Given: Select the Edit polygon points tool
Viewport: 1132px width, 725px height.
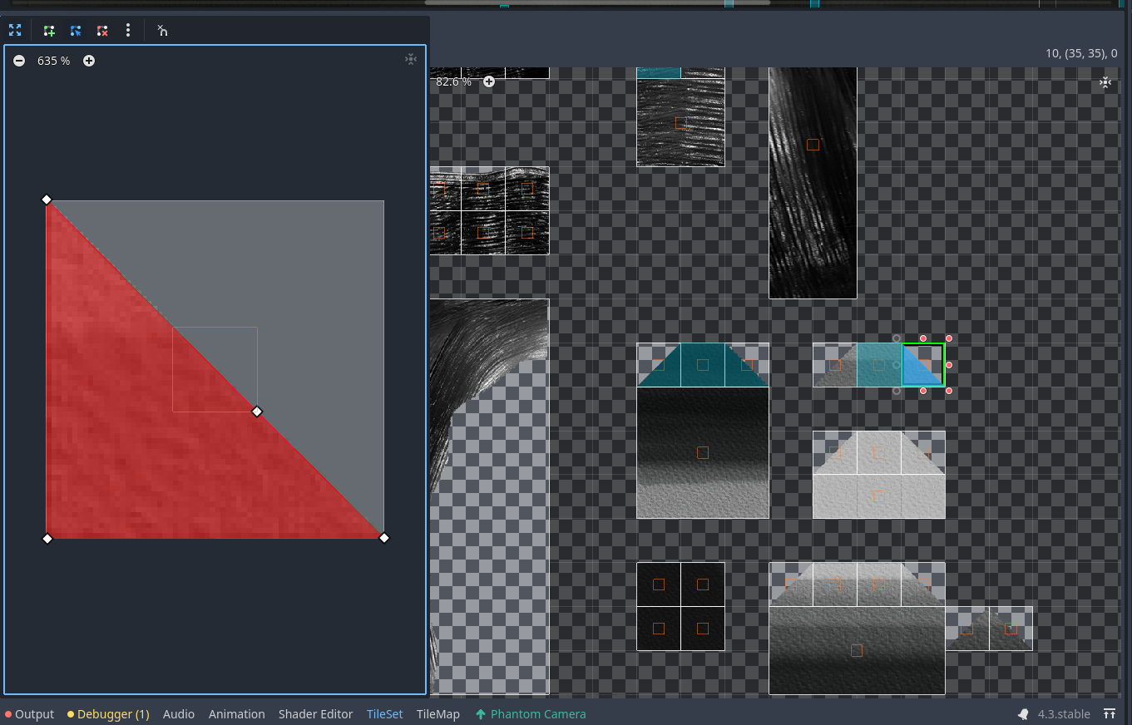Looking at the screenshot, I should point(76,31).
